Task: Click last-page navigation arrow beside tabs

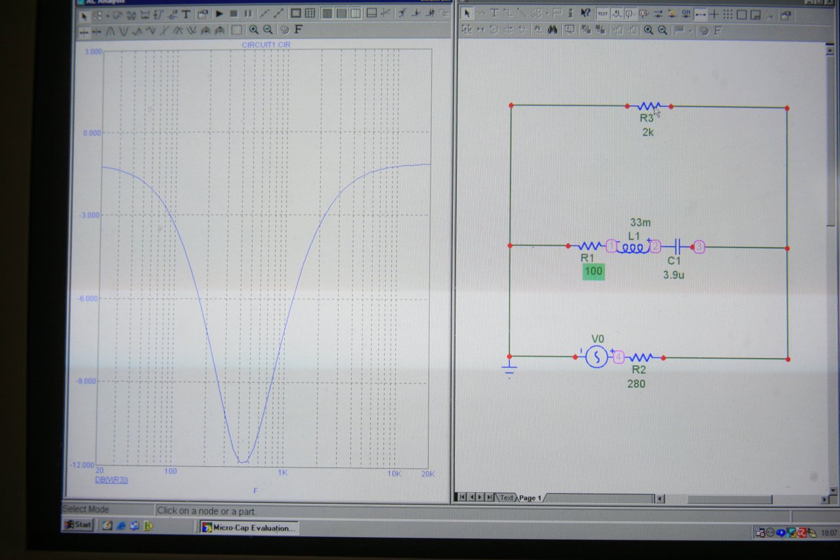Action: pyautogui.click(x=490, y=497)
